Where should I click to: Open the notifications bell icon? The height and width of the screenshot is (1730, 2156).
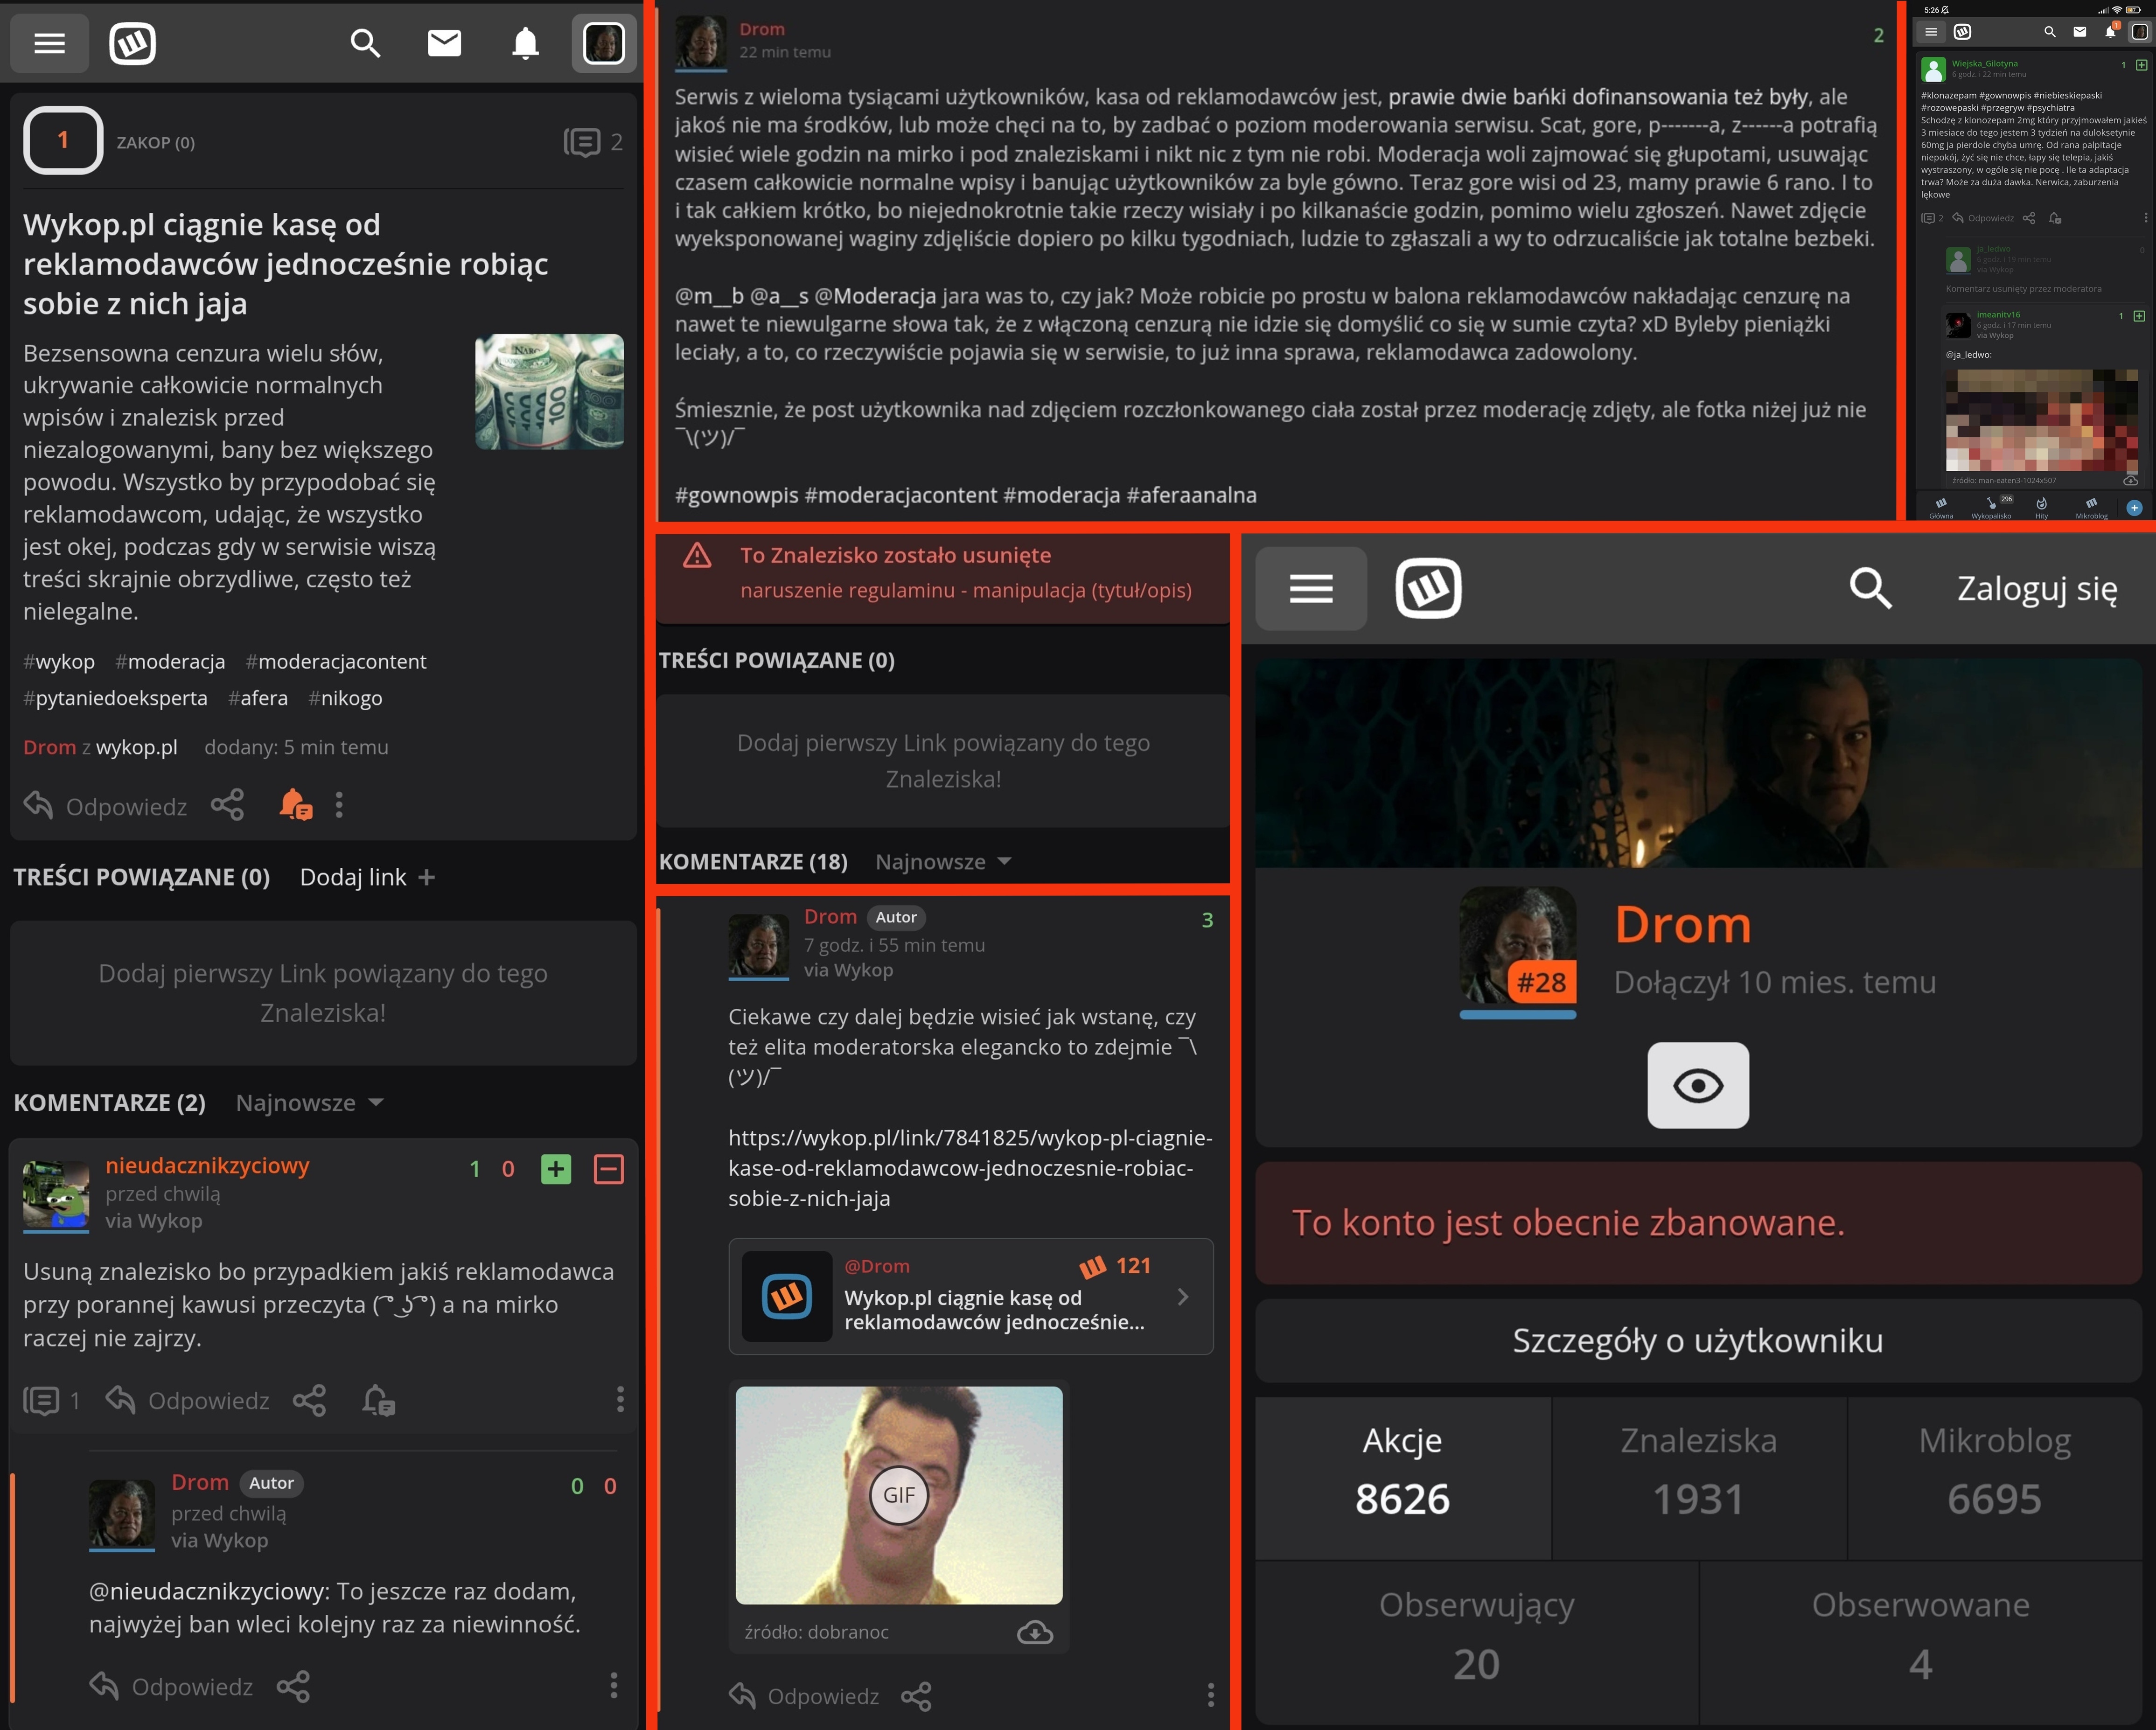(525, 43)
